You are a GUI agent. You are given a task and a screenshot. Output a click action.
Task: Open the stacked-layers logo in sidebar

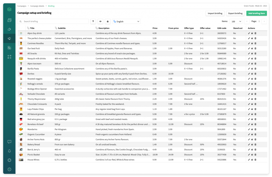click(x=9, y=9)
